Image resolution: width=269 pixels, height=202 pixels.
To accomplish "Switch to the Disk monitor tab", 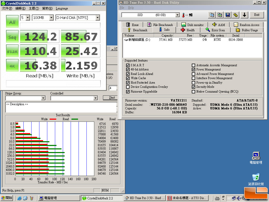I will coord(193,25).
